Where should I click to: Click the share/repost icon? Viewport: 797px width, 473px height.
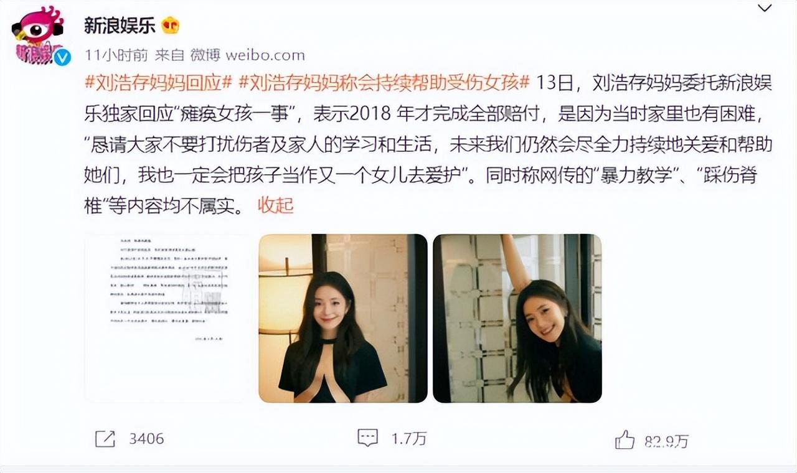(x=105, y=438)
